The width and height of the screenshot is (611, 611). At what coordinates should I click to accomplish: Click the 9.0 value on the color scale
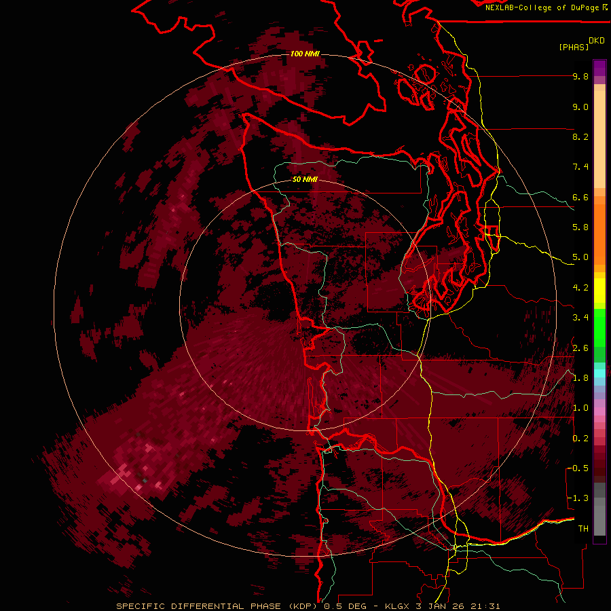(x=580, y=107)
